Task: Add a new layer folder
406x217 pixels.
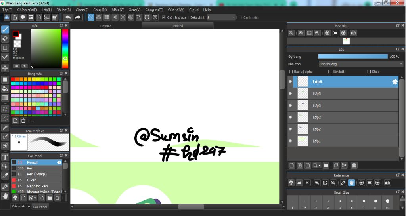Action: pyautogui.click(x=326, y=165)
